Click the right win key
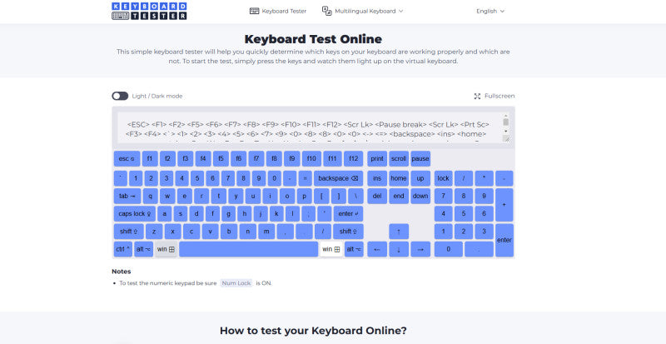The height and width of the screenshot is (344, 666). pos(331,249)
